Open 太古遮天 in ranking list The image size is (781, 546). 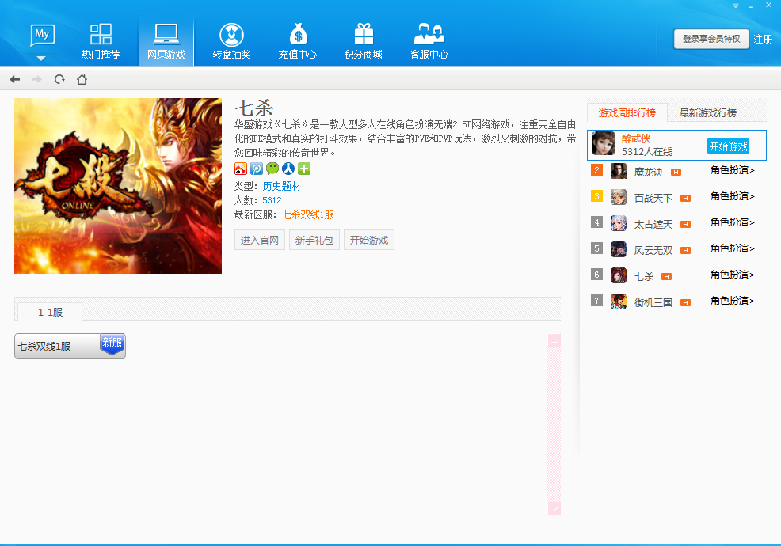pos(653,224)
